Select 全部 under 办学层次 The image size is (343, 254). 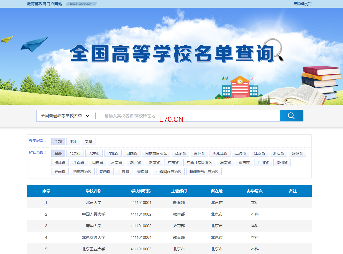tap(58, 142)
